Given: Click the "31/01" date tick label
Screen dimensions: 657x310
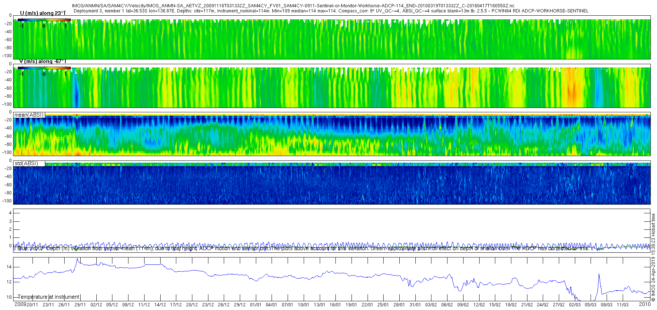Looking at the screenshot, I should click(x=415, y=305).
